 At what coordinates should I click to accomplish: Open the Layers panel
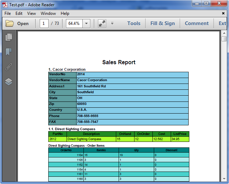click(9, 82)
